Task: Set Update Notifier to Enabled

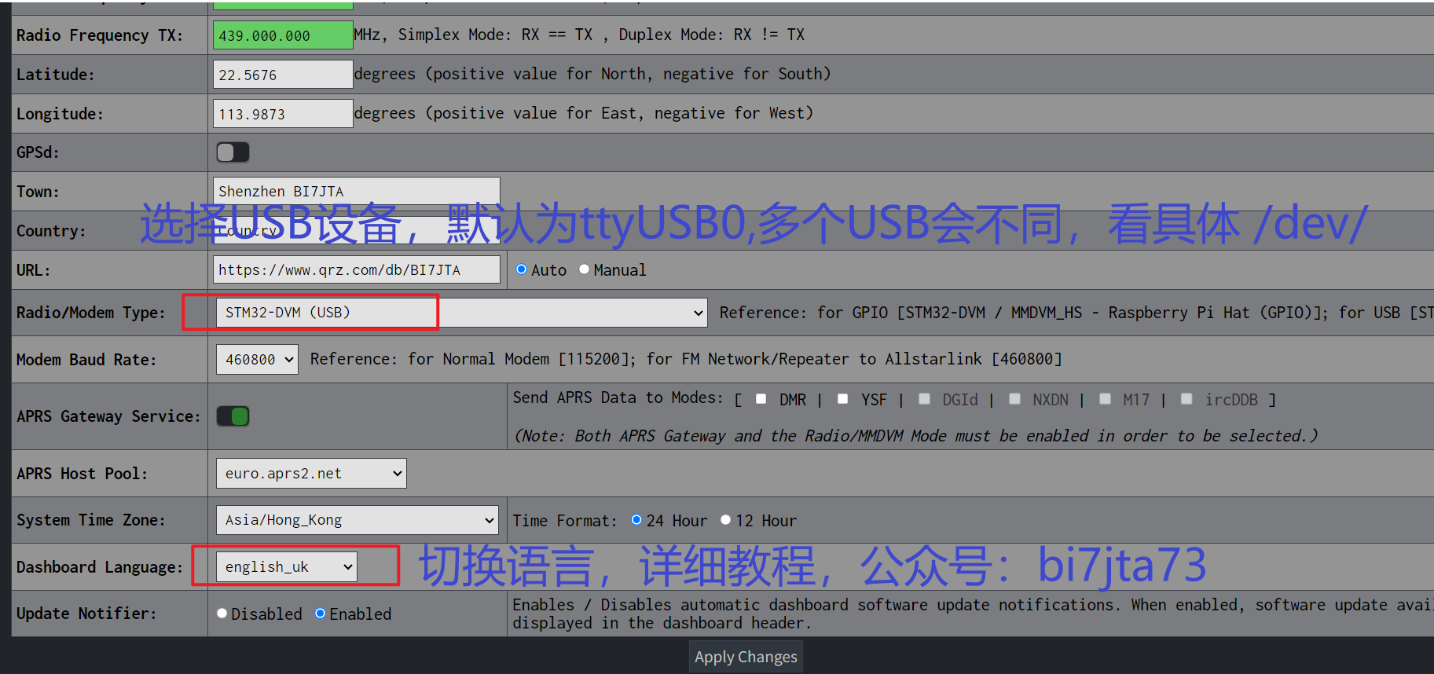Action: pos(321,614)
